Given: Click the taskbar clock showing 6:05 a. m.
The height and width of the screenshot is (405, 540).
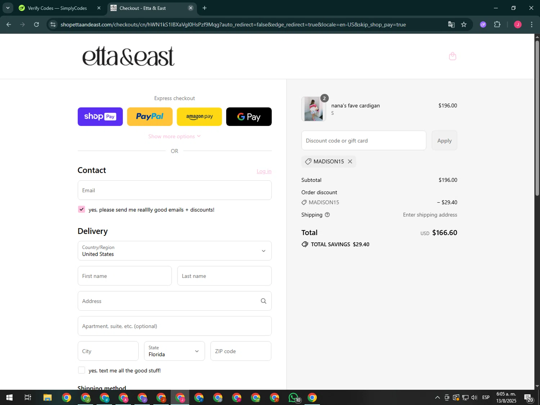Looking at the screenshot, I should 506,397.
